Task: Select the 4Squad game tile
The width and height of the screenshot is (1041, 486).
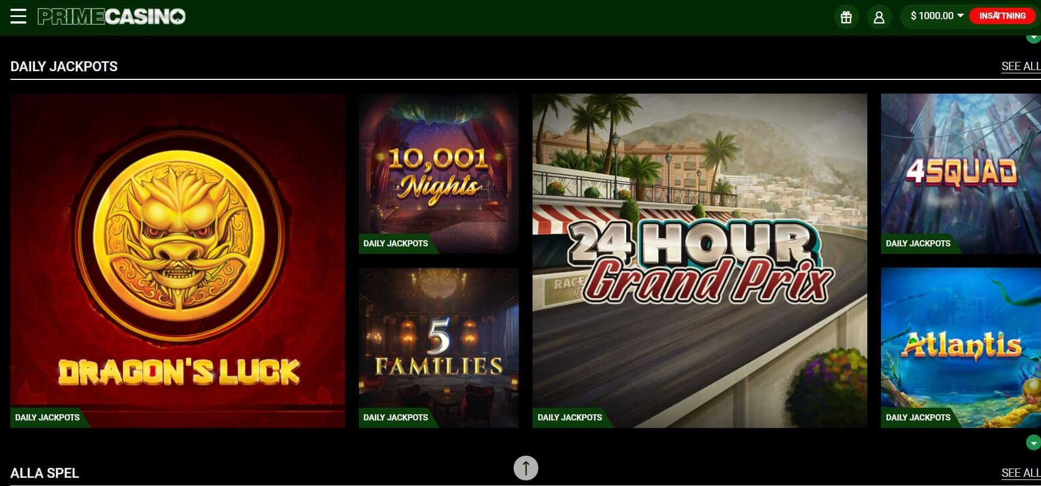Action: point(961,173)
